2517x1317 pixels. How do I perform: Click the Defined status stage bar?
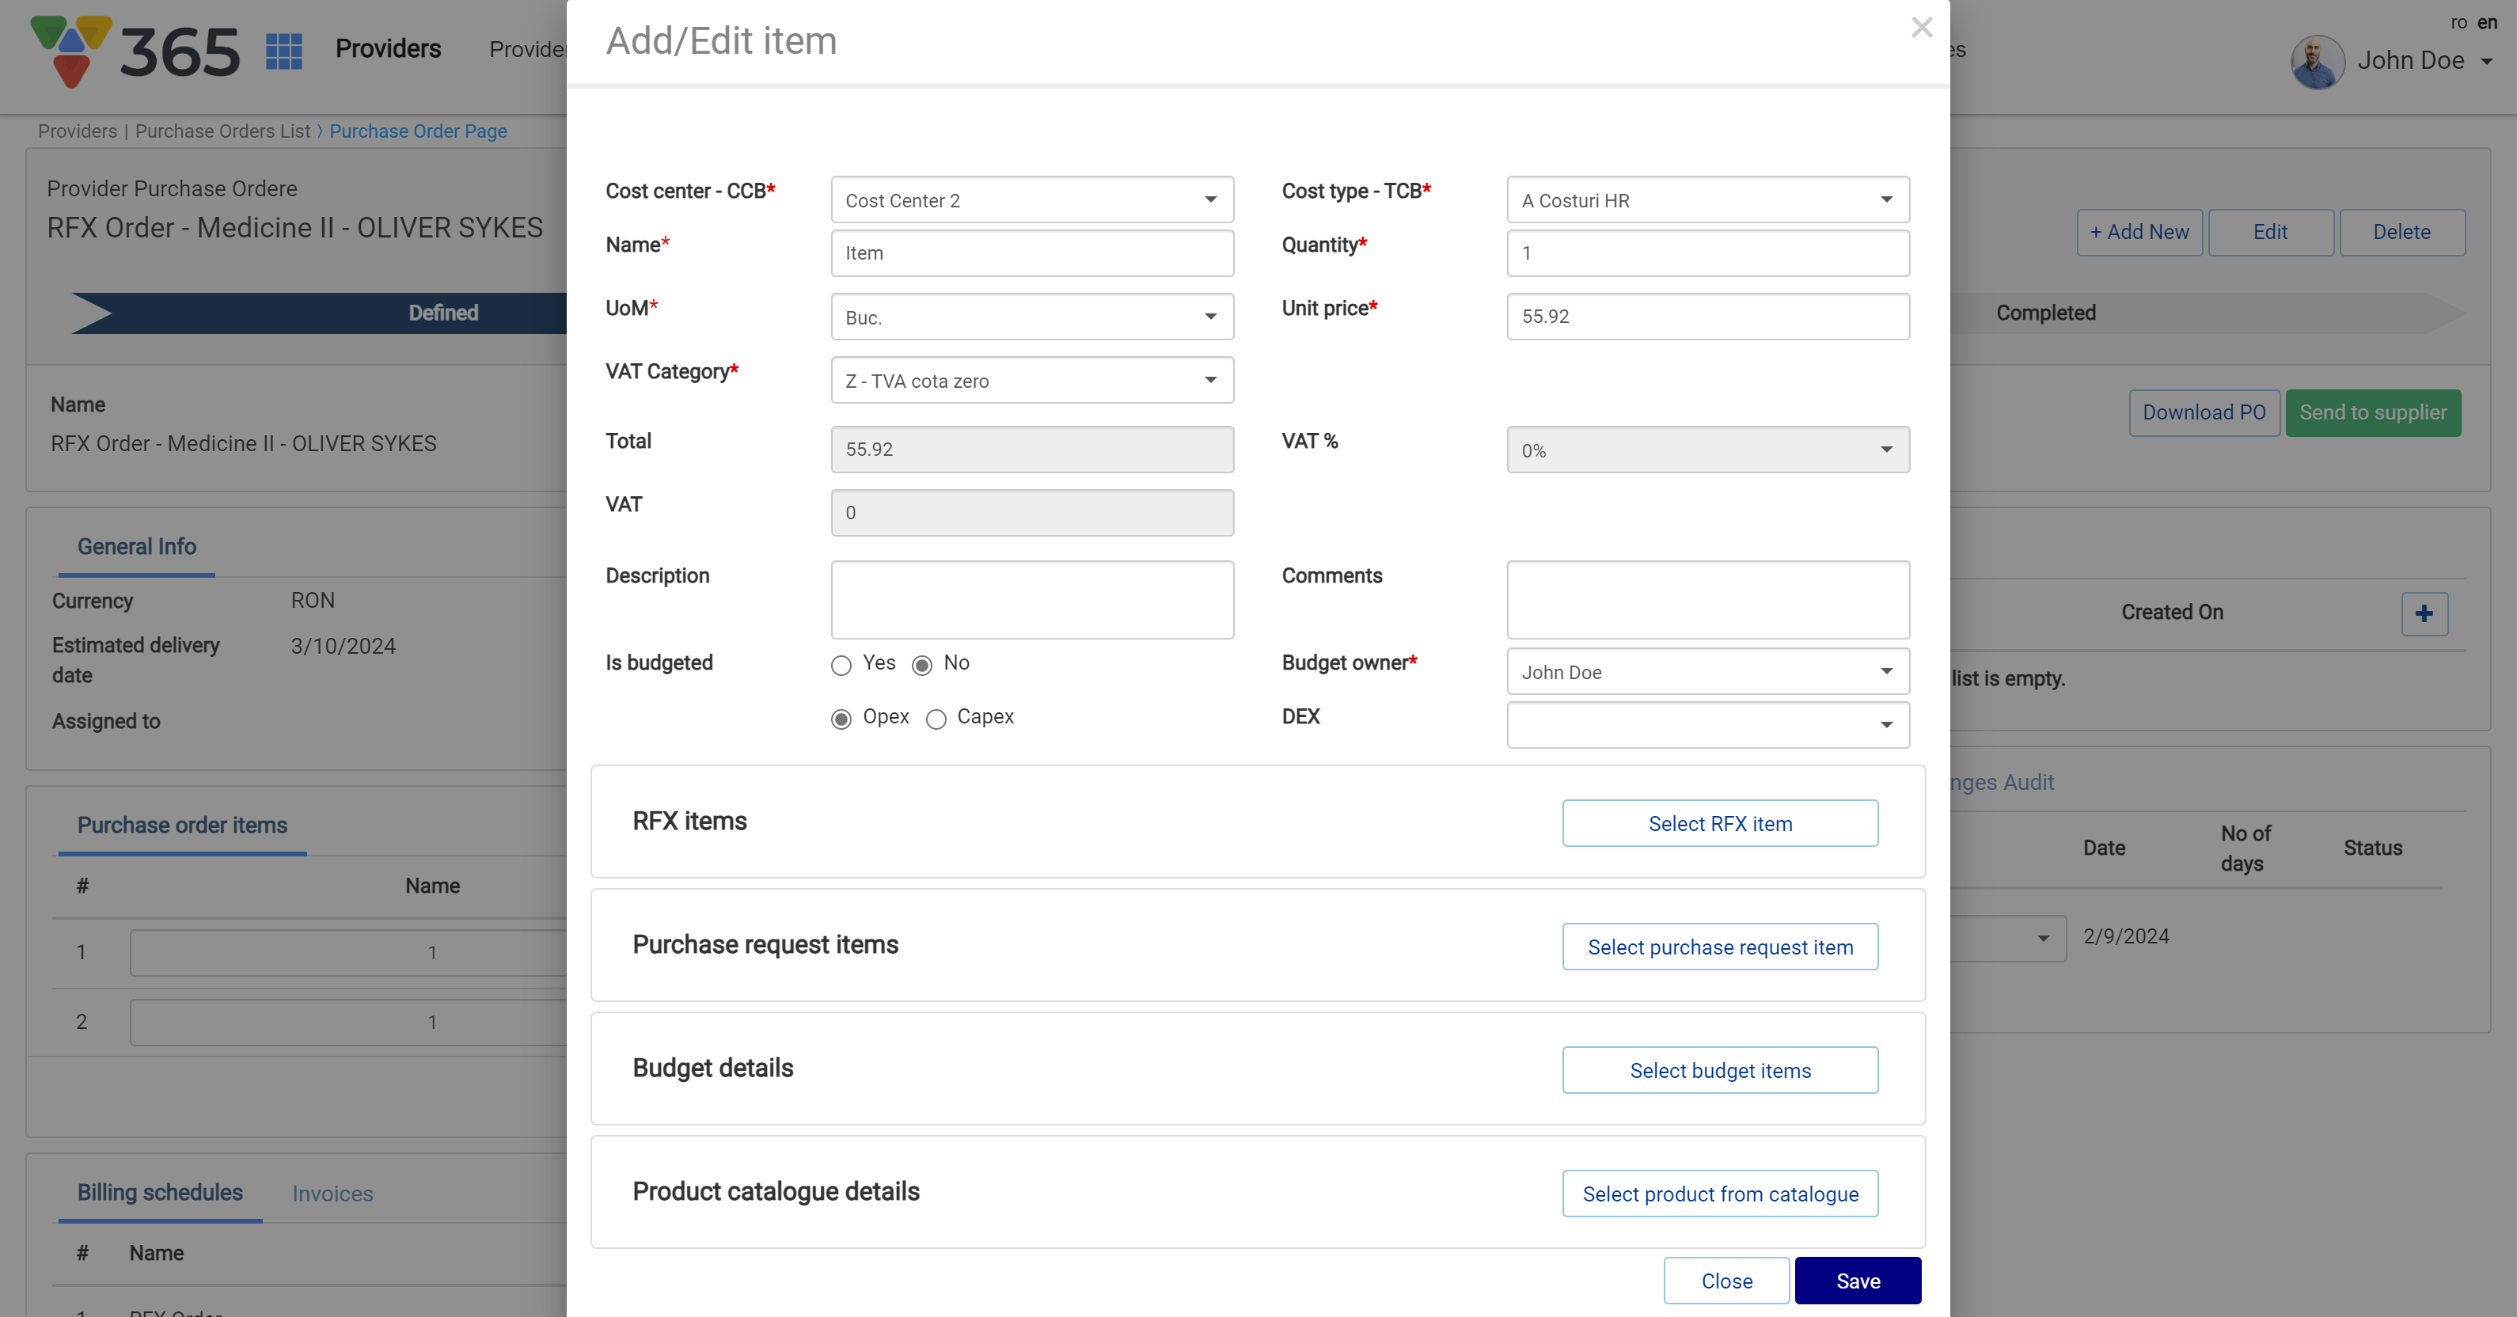point(442,313)
